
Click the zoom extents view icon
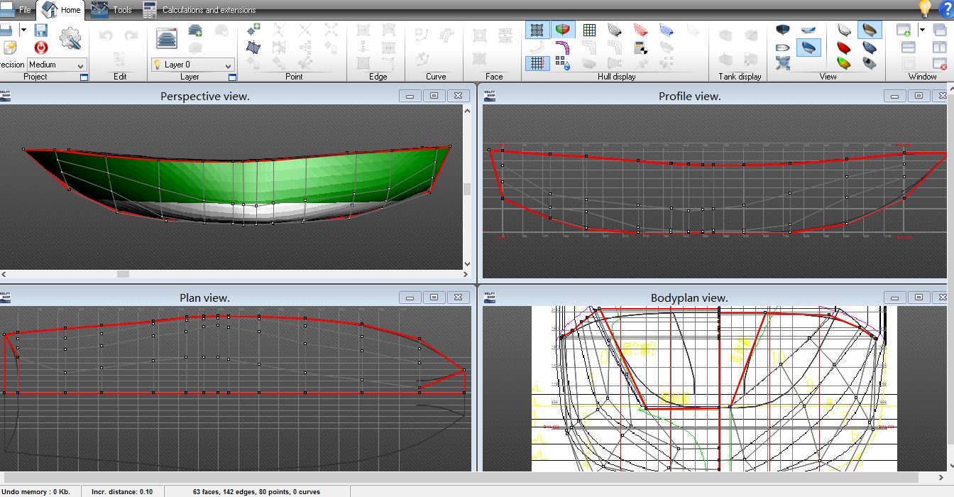click(x=783, y=63)
